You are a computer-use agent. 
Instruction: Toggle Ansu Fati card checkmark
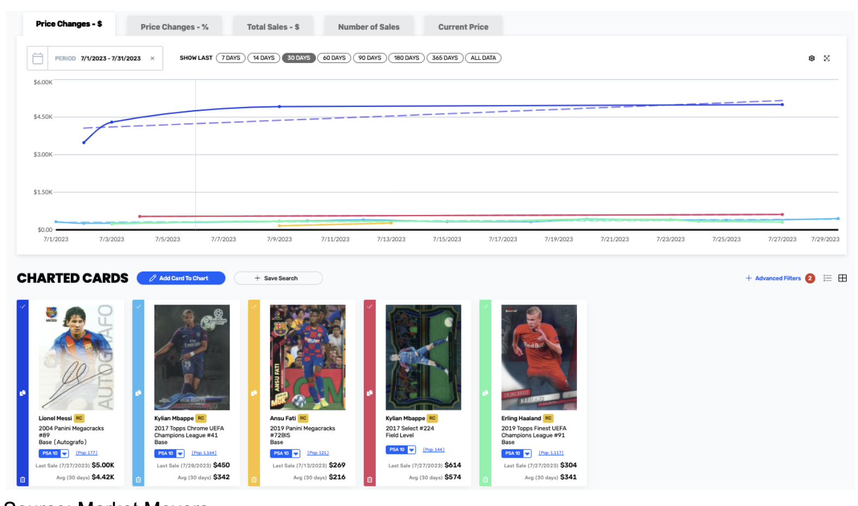[254, 307]
